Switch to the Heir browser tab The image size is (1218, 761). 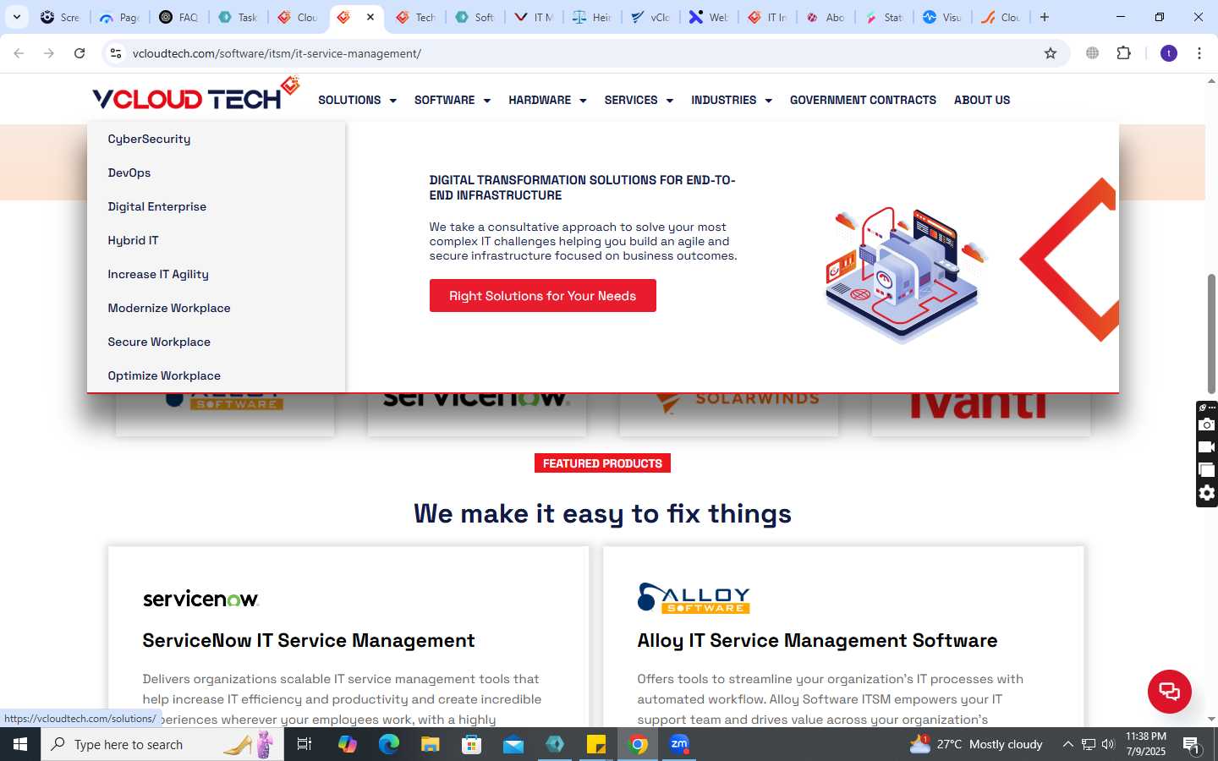tap(592, 17)
